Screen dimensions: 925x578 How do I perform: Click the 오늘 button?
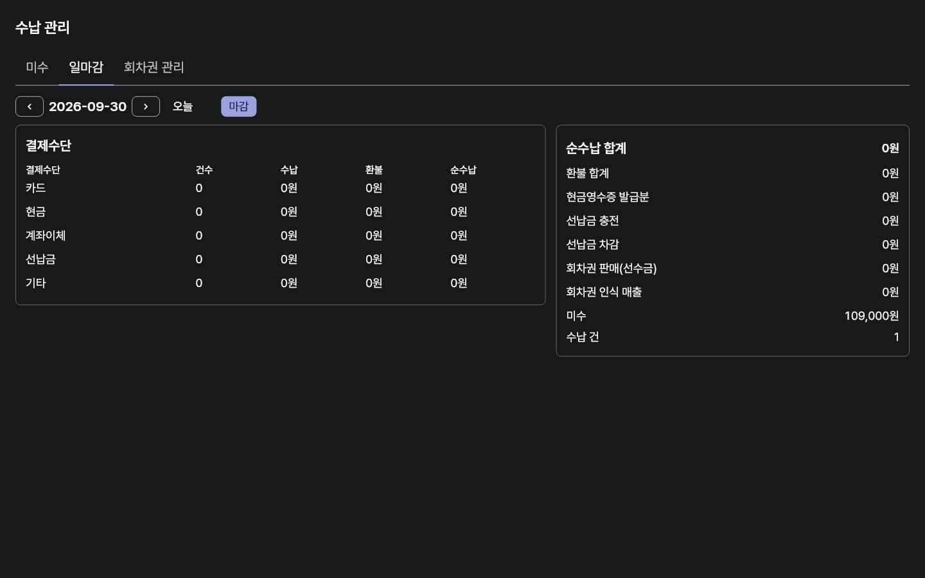point(182,107)
